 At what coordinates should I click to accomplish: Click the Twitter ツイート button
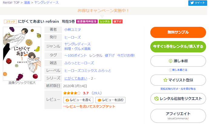coord(197,3)
